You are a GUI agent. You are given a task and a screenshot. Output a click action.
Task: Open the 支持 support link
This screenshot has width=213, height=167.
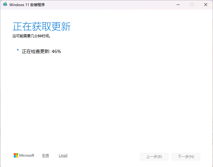pyautogui.click(x=46, y=155)
